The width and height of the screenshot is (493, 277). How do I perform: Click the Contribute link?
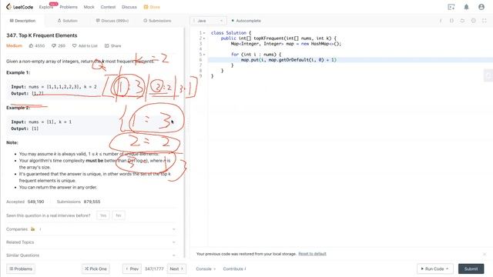click(234, 269)
